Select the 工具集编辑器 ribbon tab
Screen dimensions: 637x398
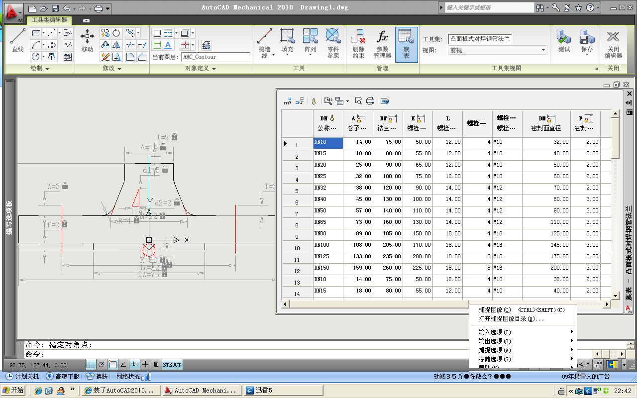(50, 20)
